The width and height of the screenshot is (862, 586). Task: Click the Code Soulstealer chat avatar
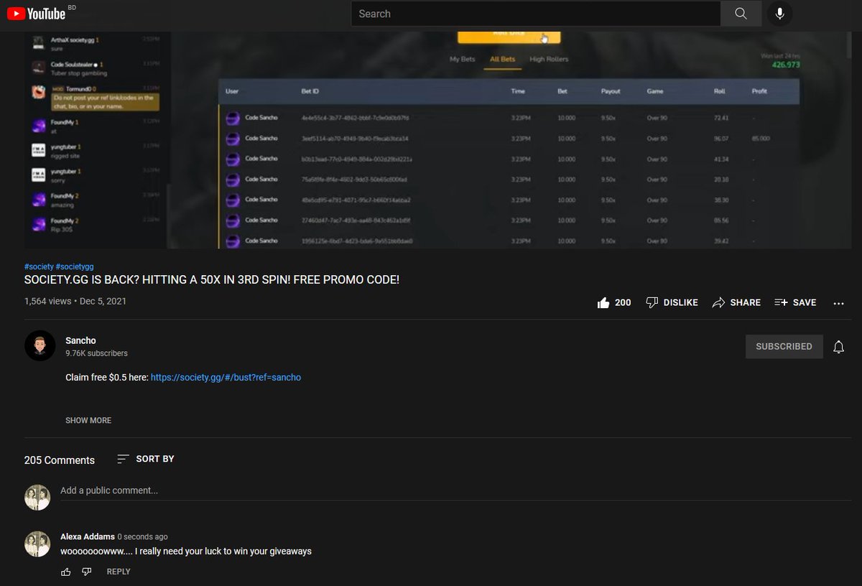coord(39,68)
